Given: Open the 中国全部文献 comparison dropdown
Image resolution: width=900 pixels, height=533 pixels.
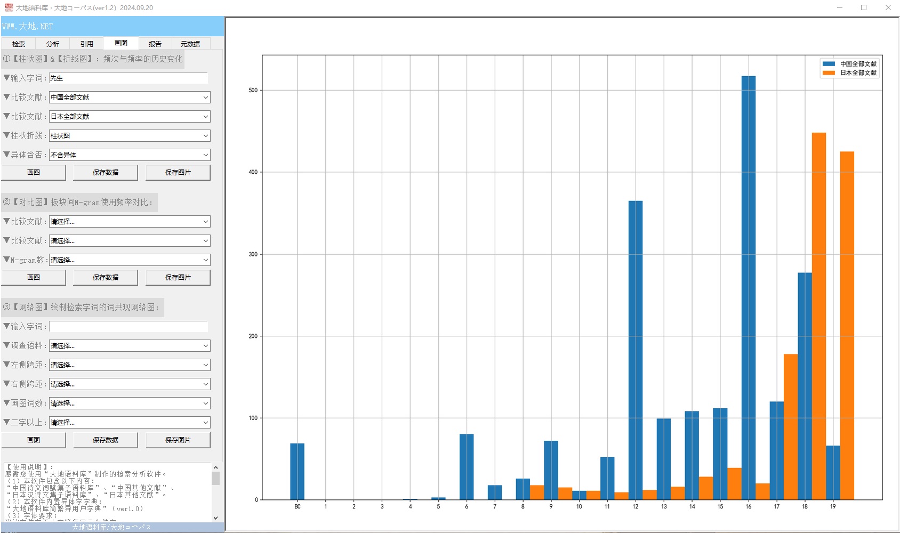Looking at the screenshot, I should 130,97.
